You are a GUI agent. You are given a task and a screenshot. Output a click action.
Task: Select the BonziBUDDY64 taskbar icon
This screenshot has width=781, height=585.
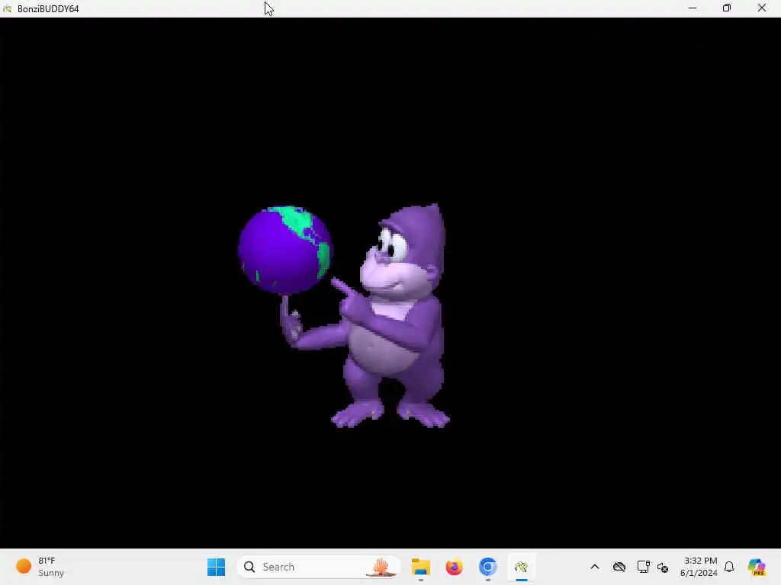coord(522,567)
